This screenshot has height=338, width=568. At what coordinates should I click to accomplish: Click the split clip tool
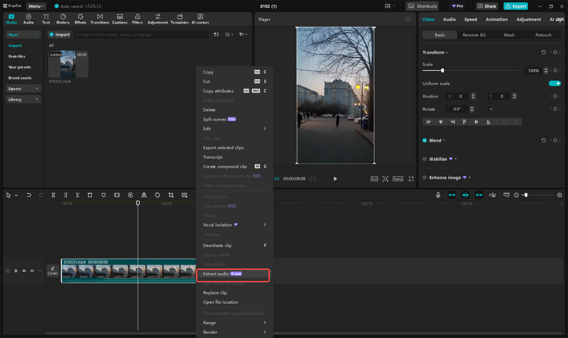pyautogui.click(x=53, y=195)
